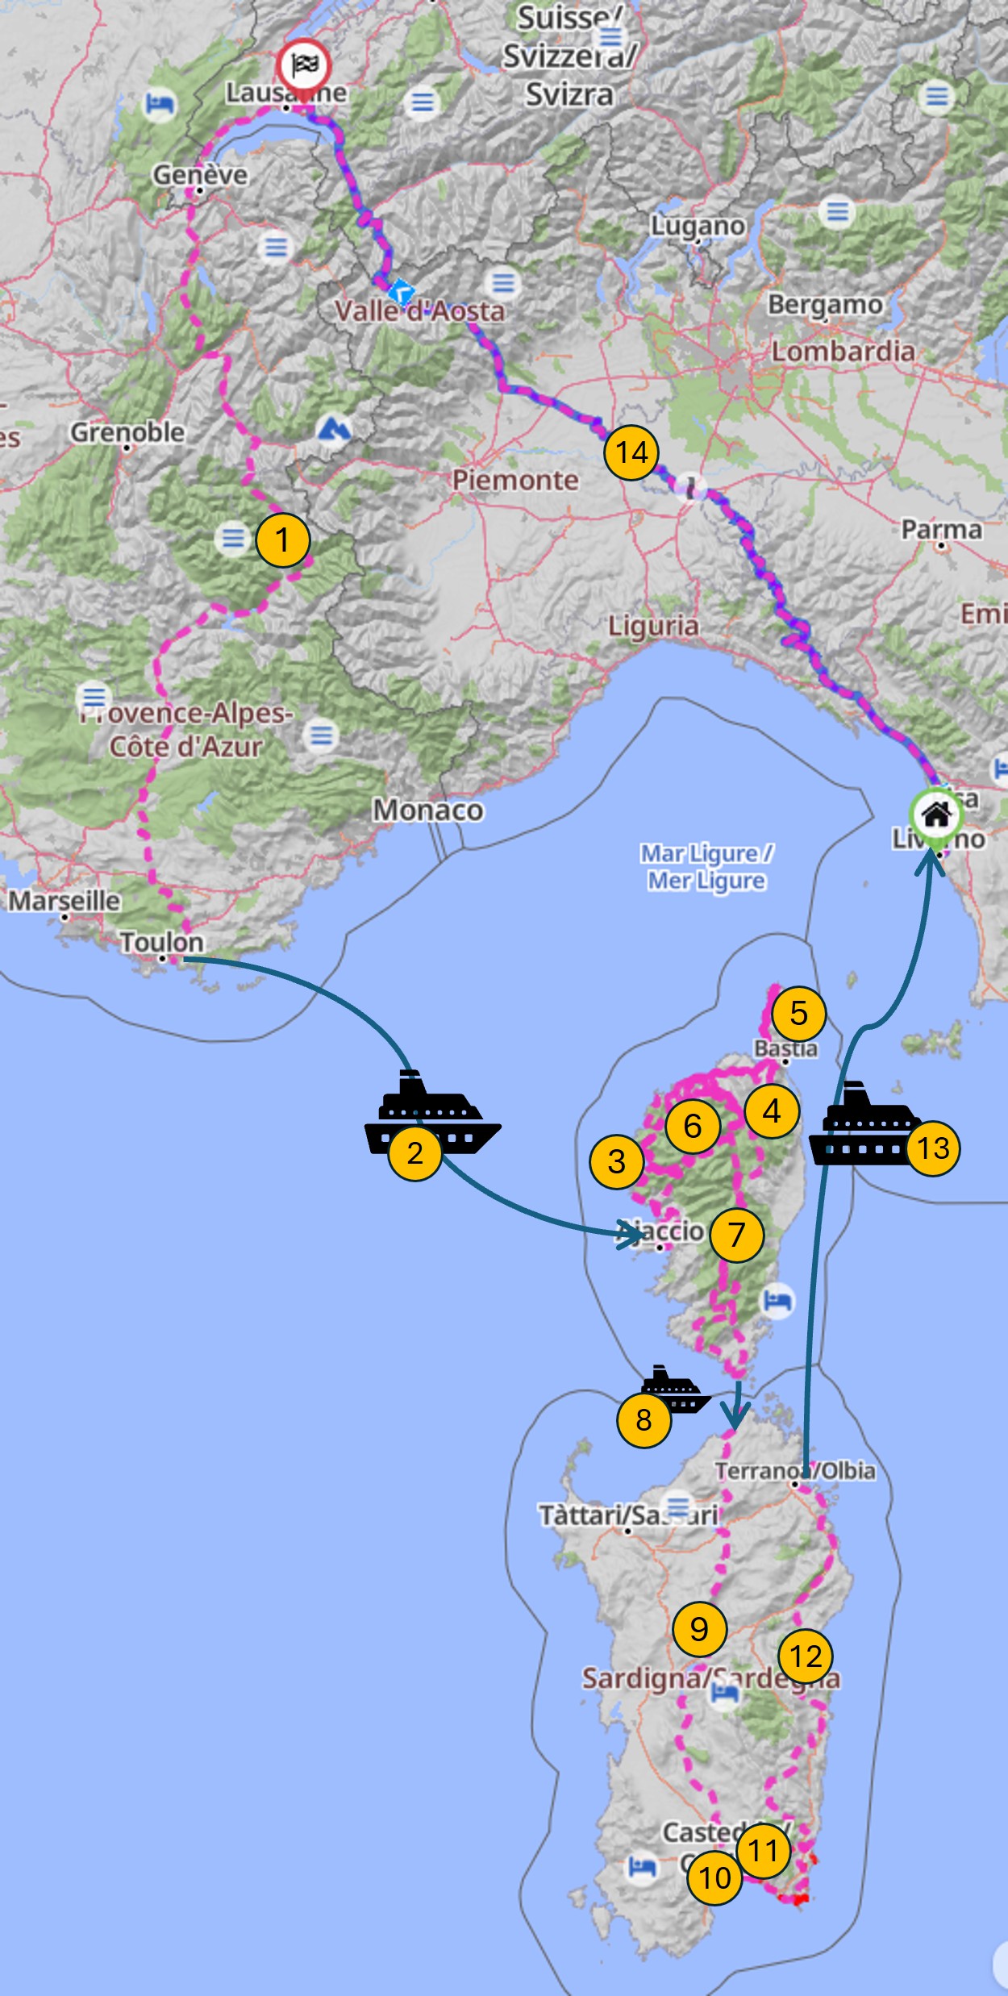Click the Toulon city label
The image size is (1008, 1996).
pos(162,942)
